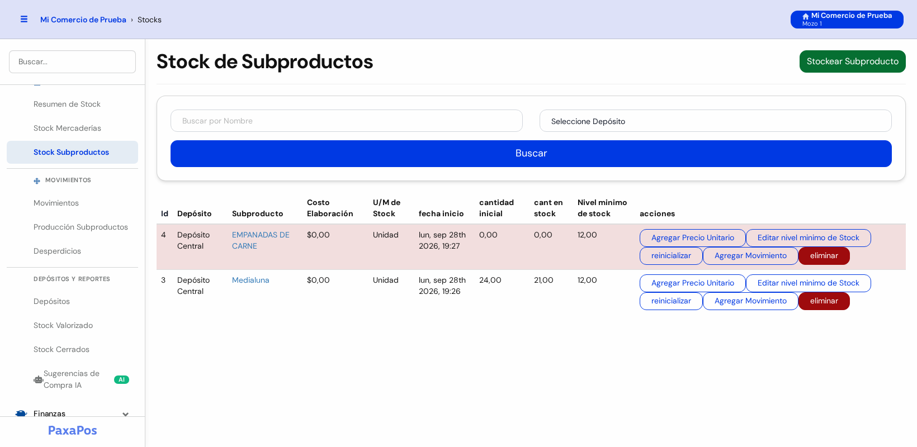Open the Movimientos page

click(56, 203)
